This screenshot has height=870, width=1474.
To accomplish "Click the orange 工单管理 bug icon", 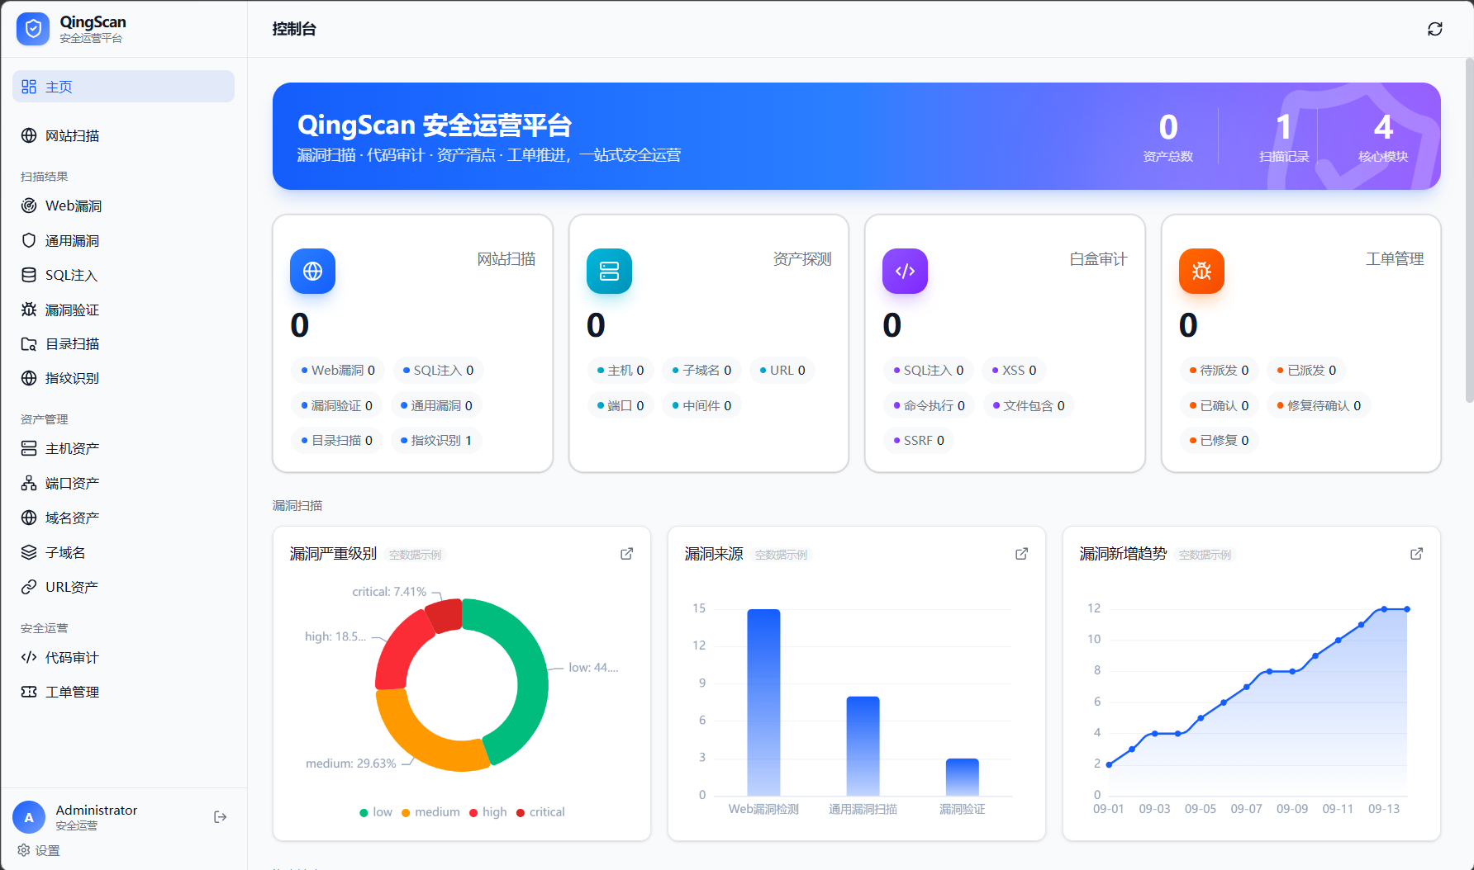I will coord(1201,271).
